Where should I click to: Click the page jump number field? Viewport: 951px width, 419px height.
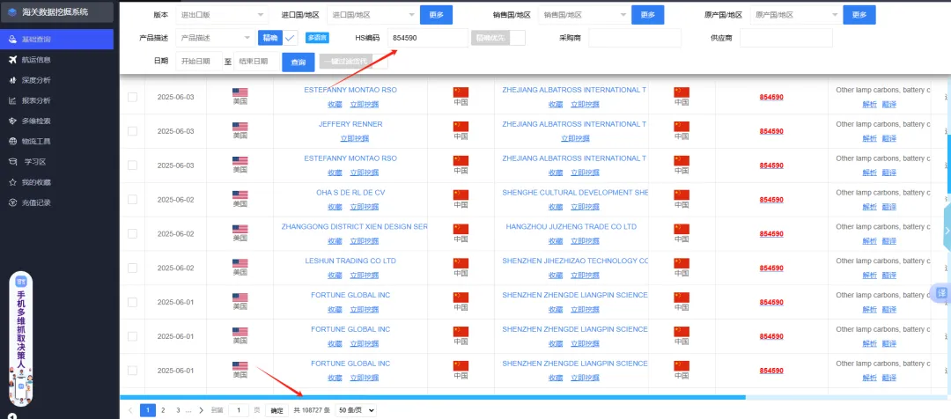click(239, 410)
